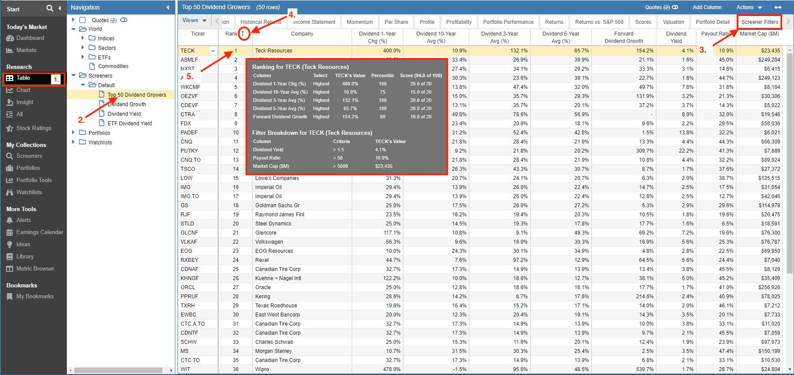Image resolution: width=794 pixels, height=375 pixels.
Task: Click the Navigation scrollbar right arrow
Action: (171, 370)
